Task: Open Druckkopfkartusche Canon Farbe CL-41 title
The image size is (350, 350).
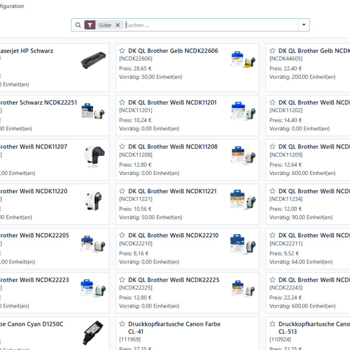Action: pos(175,328)
